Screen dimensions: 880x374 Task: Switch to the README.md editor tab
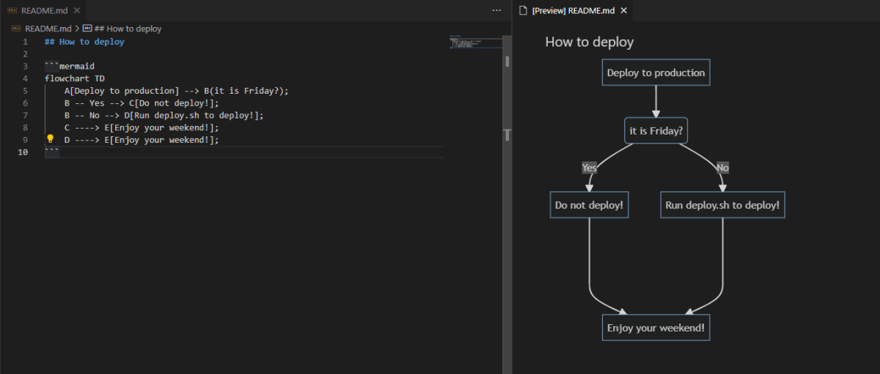pyautogui.click(x=43, y=10)
